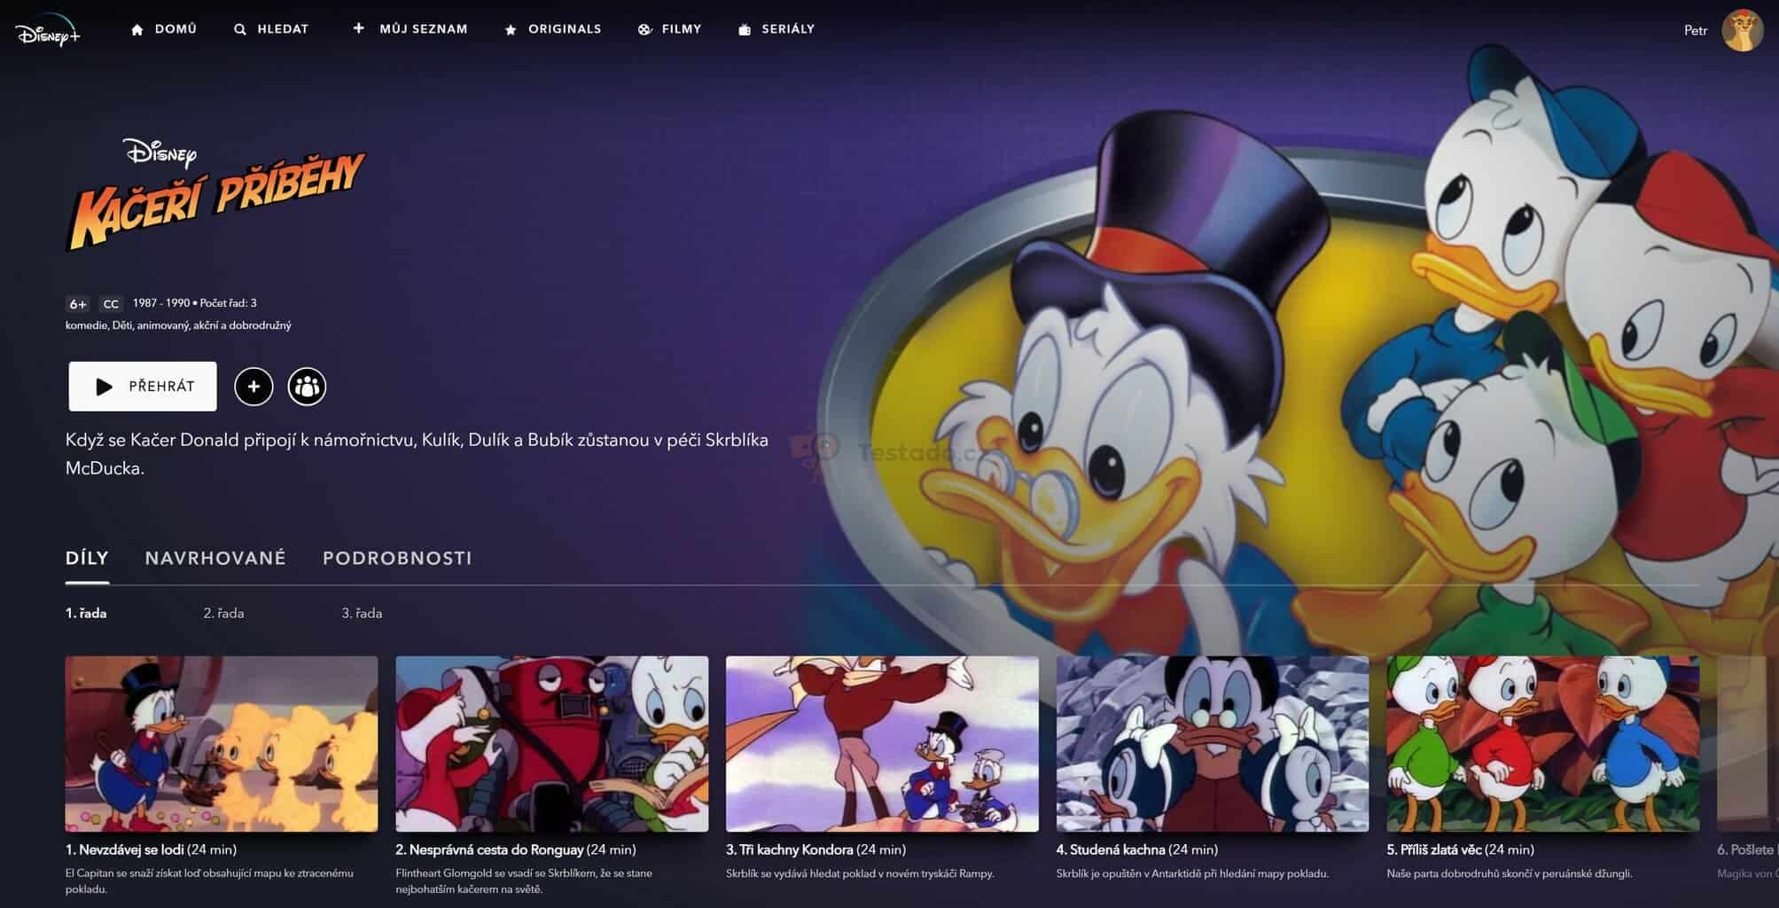Switch to the Navrhované tab
This screenshot has height=908, width=1779.
pos(215,559)
